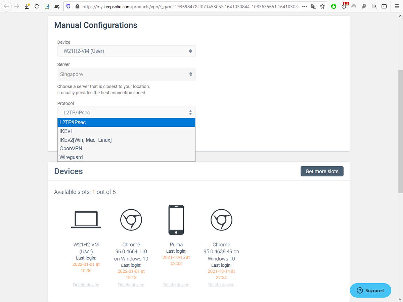Collapse the Protocol dropdown showing L2TP/IPsec
The width and height of the screenshot is (403, 302).
[x=126, y=112]
